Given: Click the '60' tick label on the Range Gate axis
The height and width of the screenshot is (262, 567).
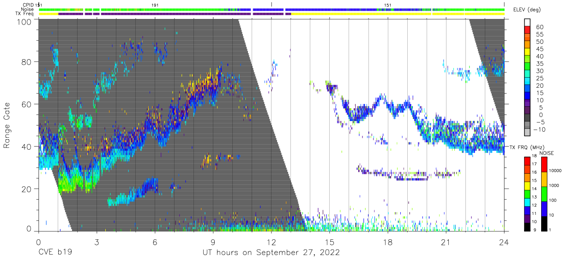Looking at the screenshot, I should click(x=26, y=104).
